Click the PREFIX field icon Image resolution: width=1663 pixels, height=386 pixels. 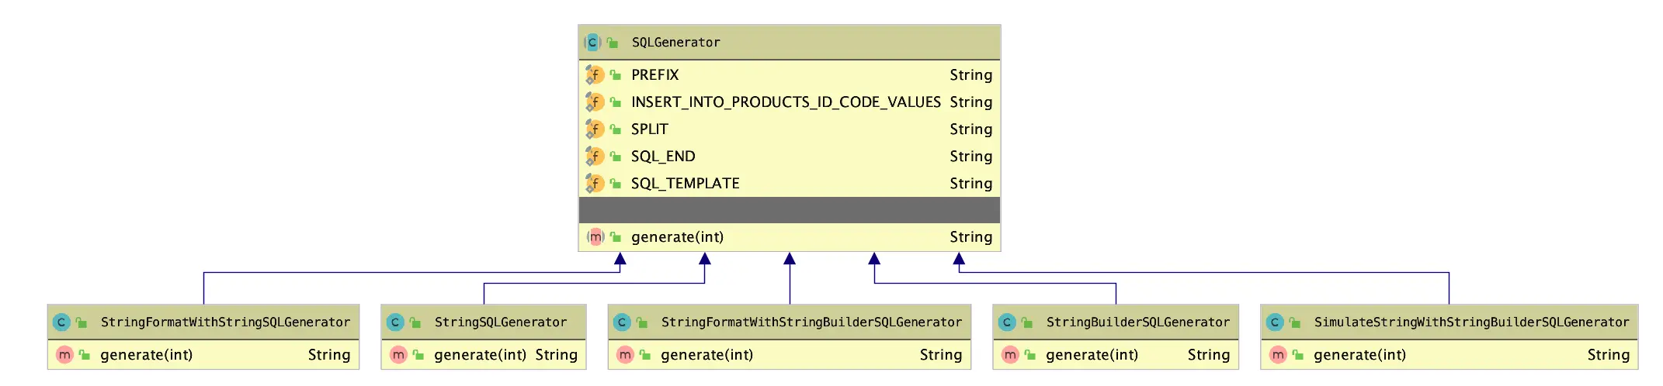pos(595,75)
